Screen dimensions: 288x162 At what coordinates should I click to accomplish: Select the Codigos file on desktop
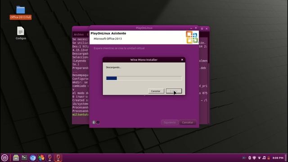tap(21, 33)
